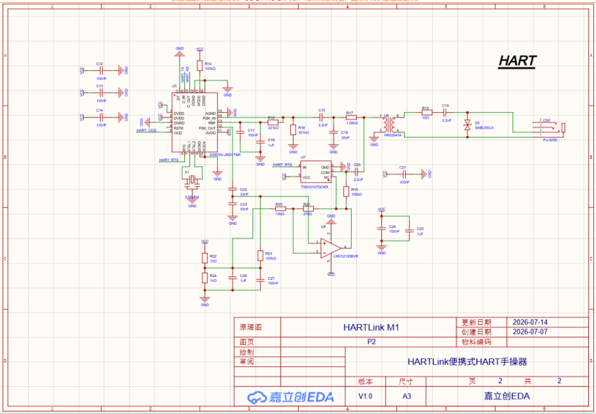Screen dimensions: 596x414
Task: Click the HART_RTS label at U7 IN
Action: point(283,165)
